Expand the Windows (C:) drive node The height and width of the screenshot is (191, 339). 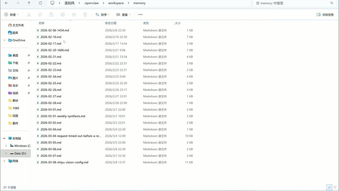[x=6, y=146]
